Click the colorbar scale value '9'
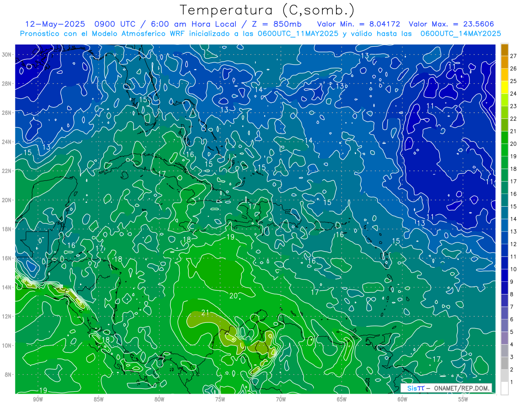 click(512, 282)
